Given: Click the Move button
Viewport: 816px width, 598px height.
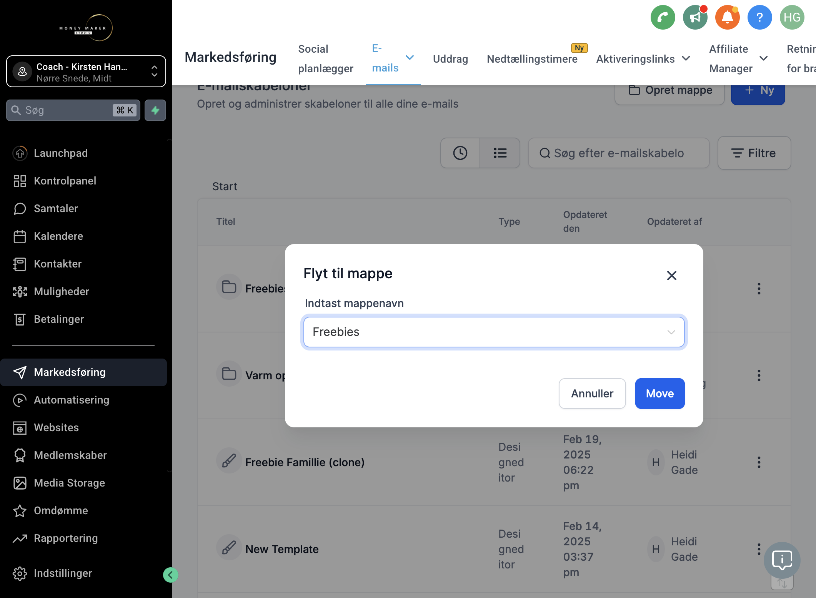Looking at the screenshot, I should coord(660,394).
